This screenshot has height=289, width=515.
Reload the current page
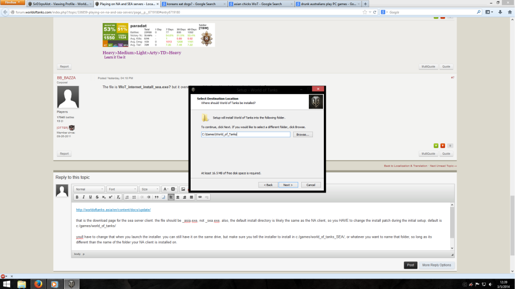375,12
